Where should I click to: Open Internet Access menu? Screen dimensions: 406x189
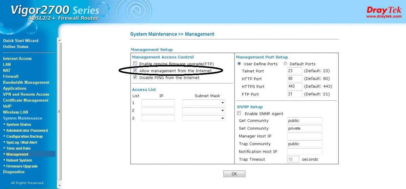coord(17,58)
